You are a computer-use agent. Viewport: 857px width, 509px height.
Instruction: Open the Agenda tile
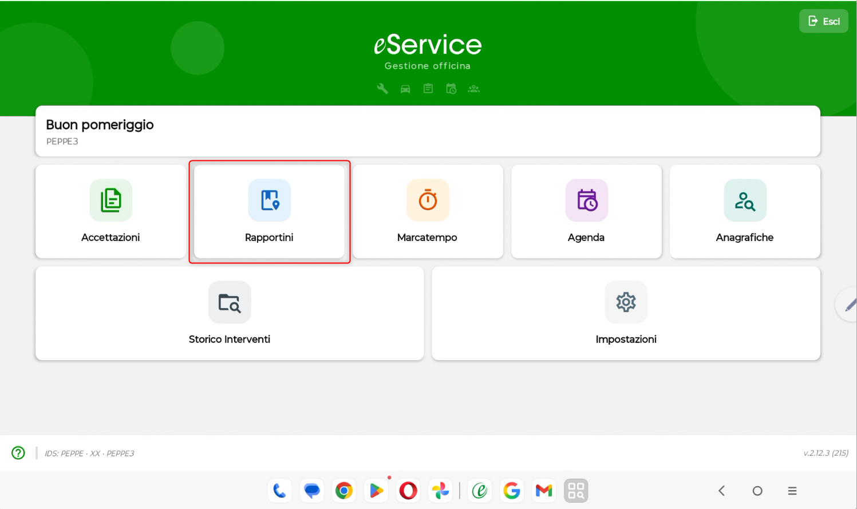[586, 211]
